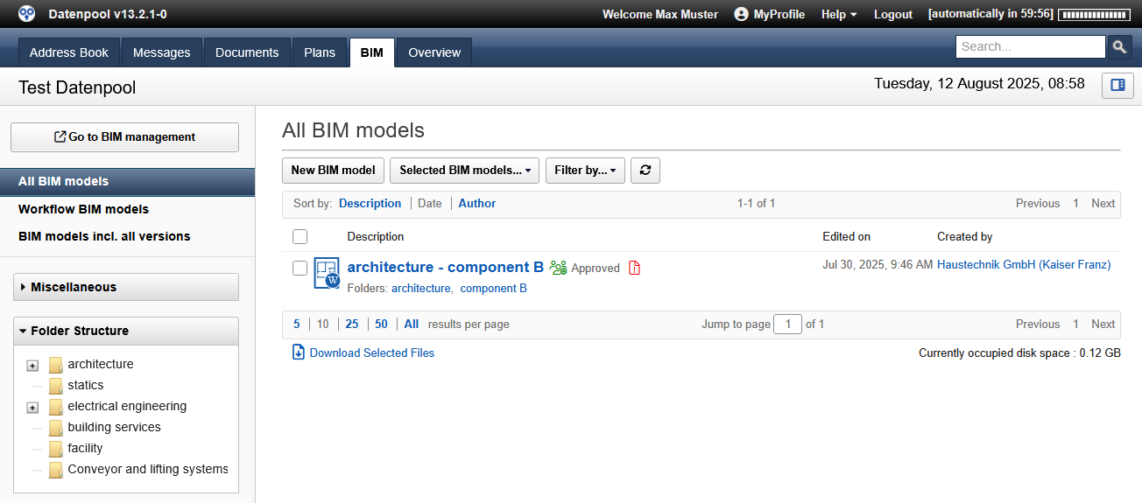Switch to the Plans tab
The image size is (1142, 503).
(x=320, y=52)
